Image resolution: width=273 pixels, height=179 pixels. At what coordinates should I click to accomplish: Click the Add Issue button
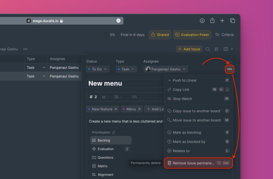click(189, 49)
